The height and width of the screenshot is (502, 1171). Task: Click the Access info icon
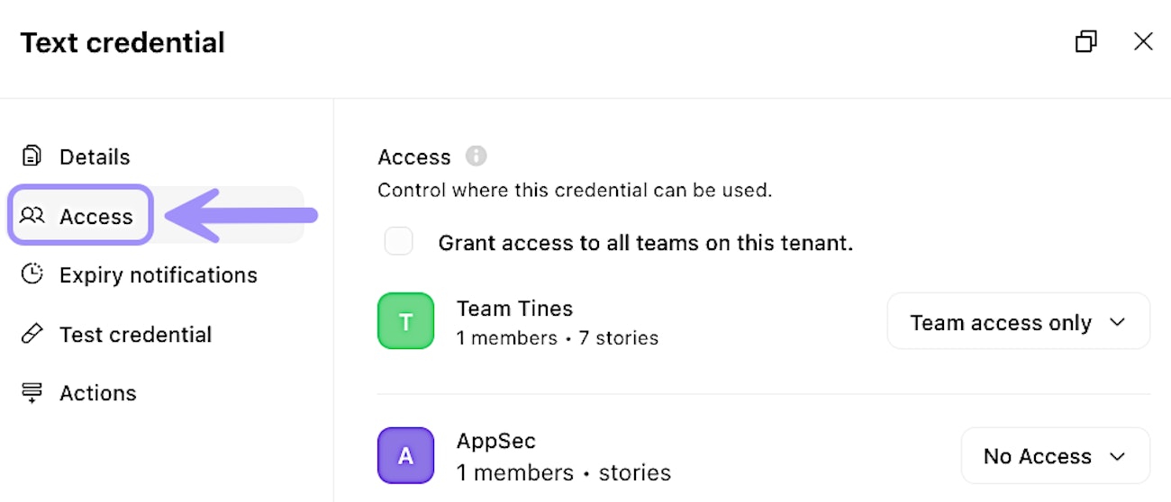476,157
